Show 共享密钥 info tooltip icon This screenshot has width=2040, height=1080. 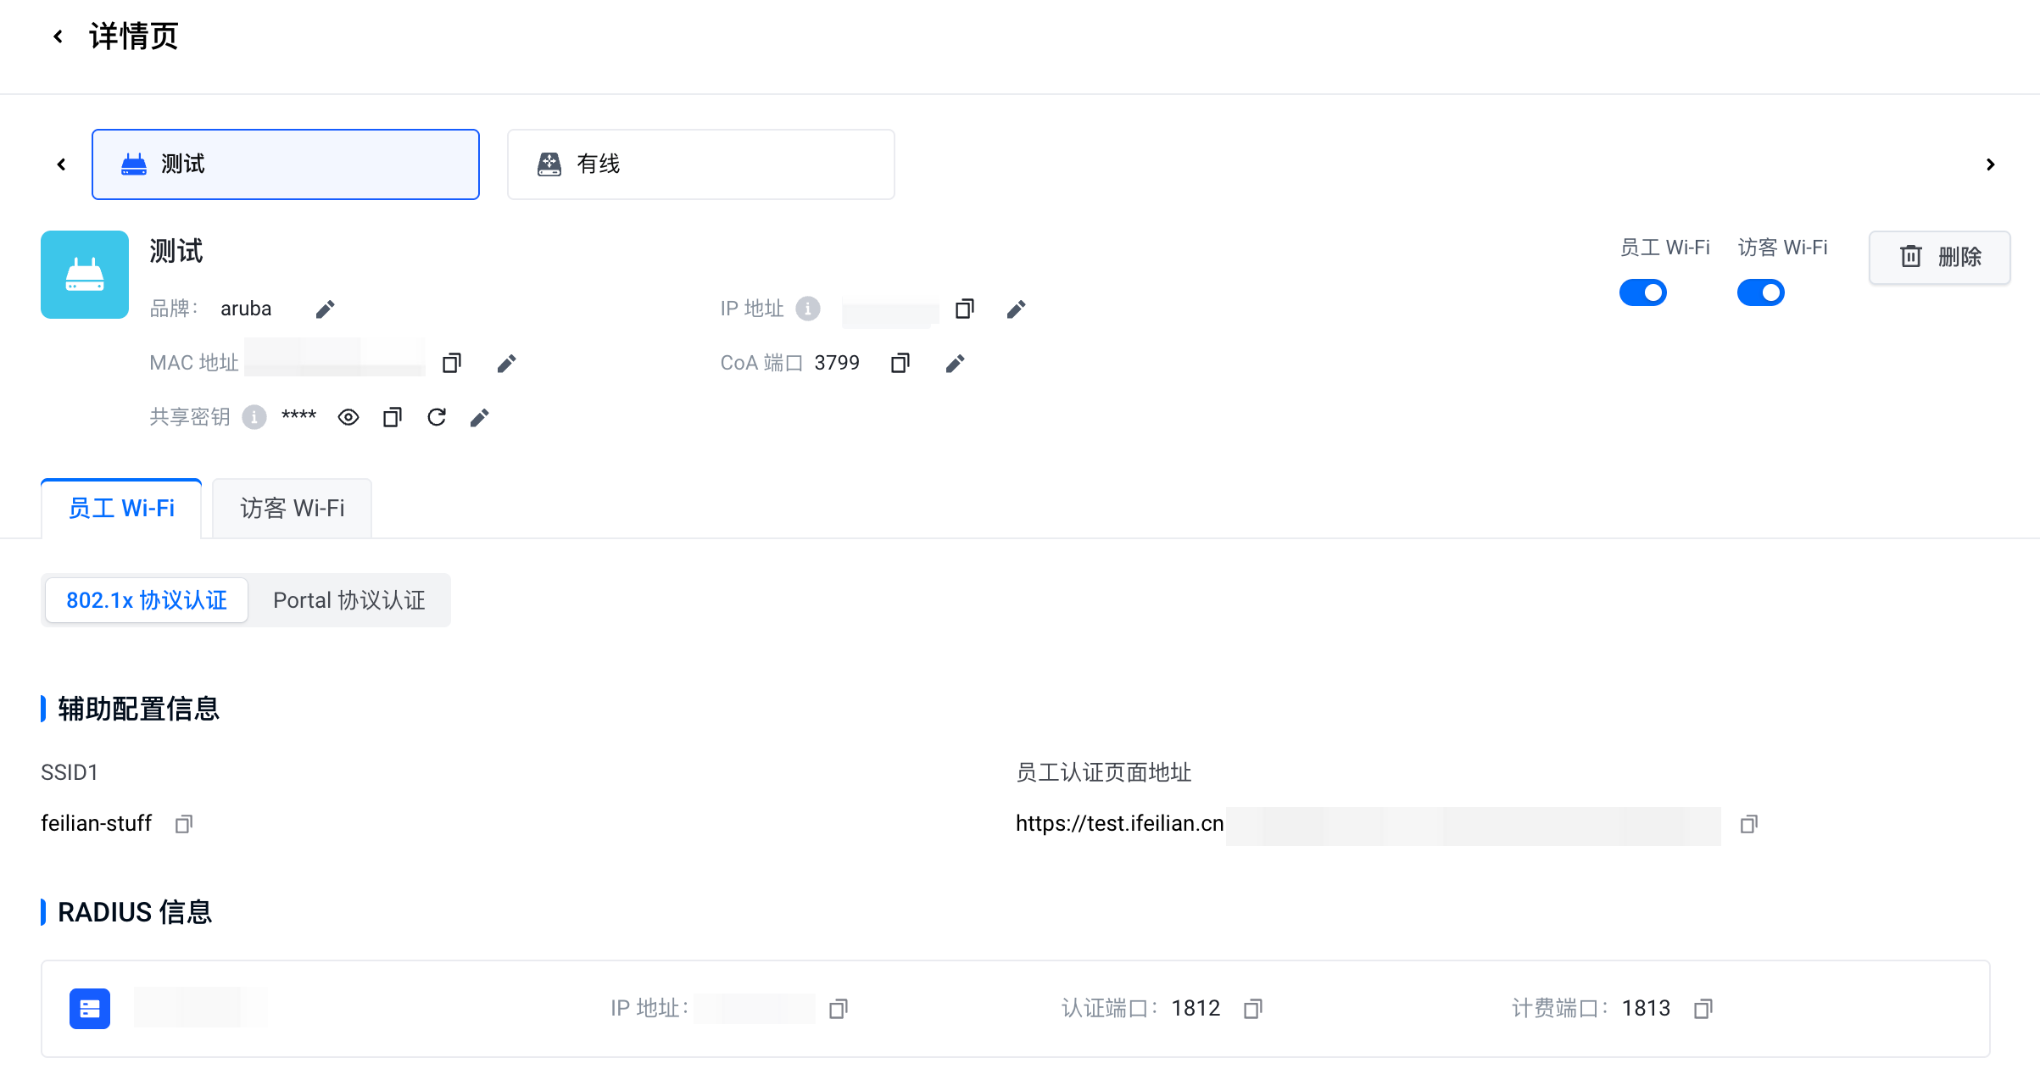coord(254,417)
